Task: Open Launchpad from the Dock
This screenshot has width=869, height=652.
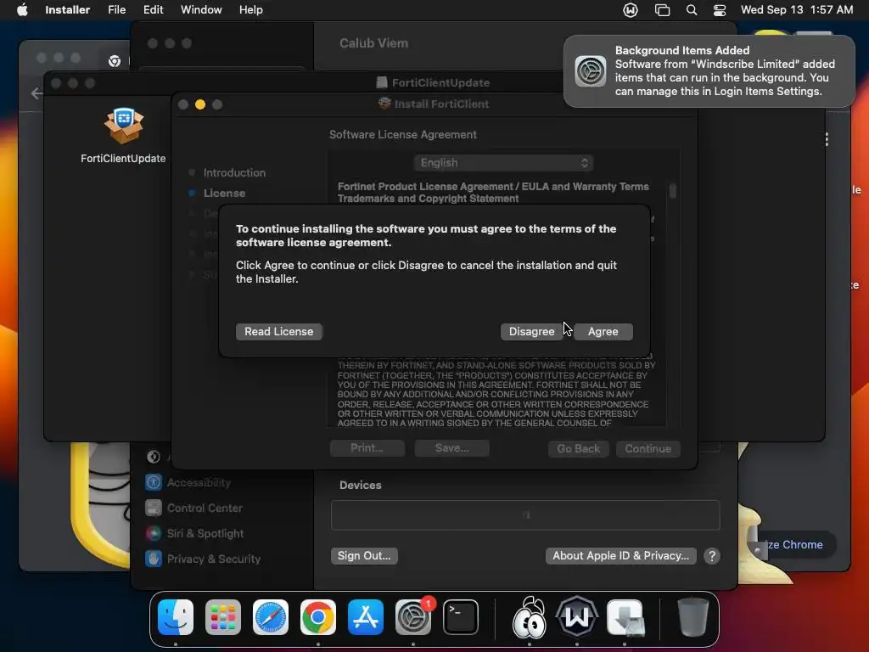Action: (x=223, y=617)
